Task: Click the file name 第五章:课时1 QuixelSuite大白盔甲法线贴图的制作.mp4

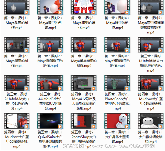Action: [x=50, y=139]
